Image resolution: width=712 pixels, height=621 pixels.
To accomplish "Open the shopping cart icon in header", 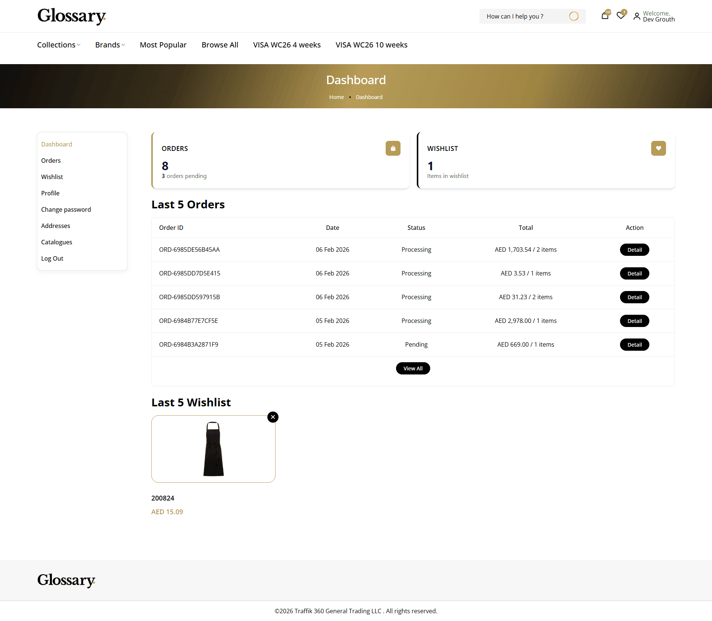I will [x=605, y=16].
